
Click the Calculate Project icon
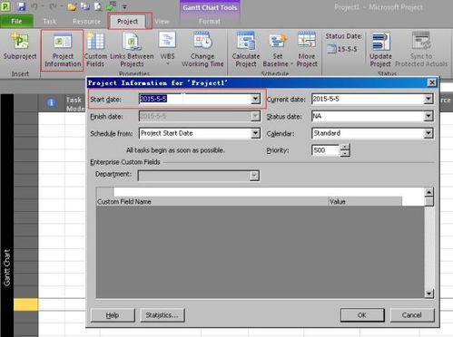click(x=246, y=50)
